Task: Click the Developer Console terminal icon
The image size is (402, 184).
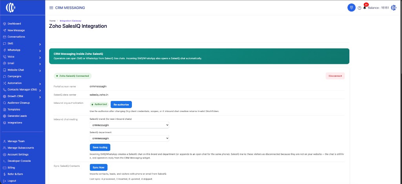Action: pos(4,161)
